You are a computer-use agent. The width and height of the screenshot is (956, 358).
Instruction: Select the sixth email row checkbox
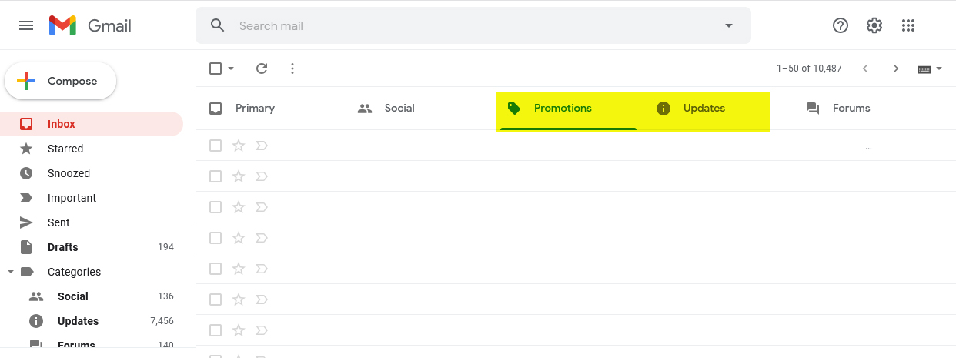[x=216, y=299]
